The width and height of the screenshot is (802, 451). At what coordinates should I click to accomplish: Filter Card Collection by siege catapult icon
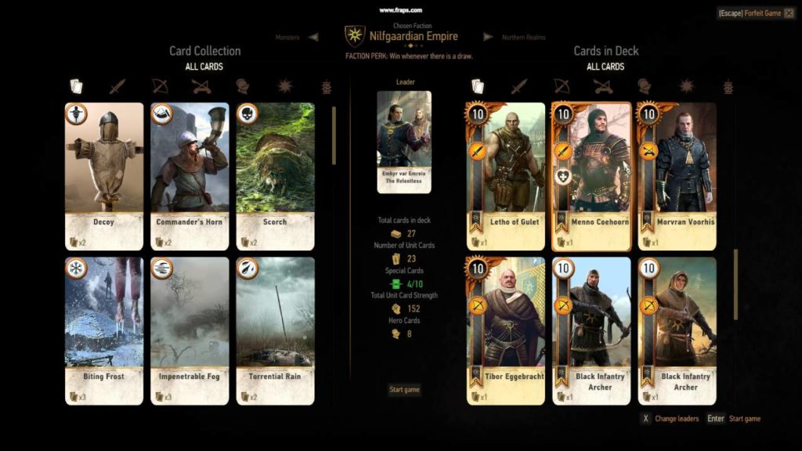(x=201, y=86)
